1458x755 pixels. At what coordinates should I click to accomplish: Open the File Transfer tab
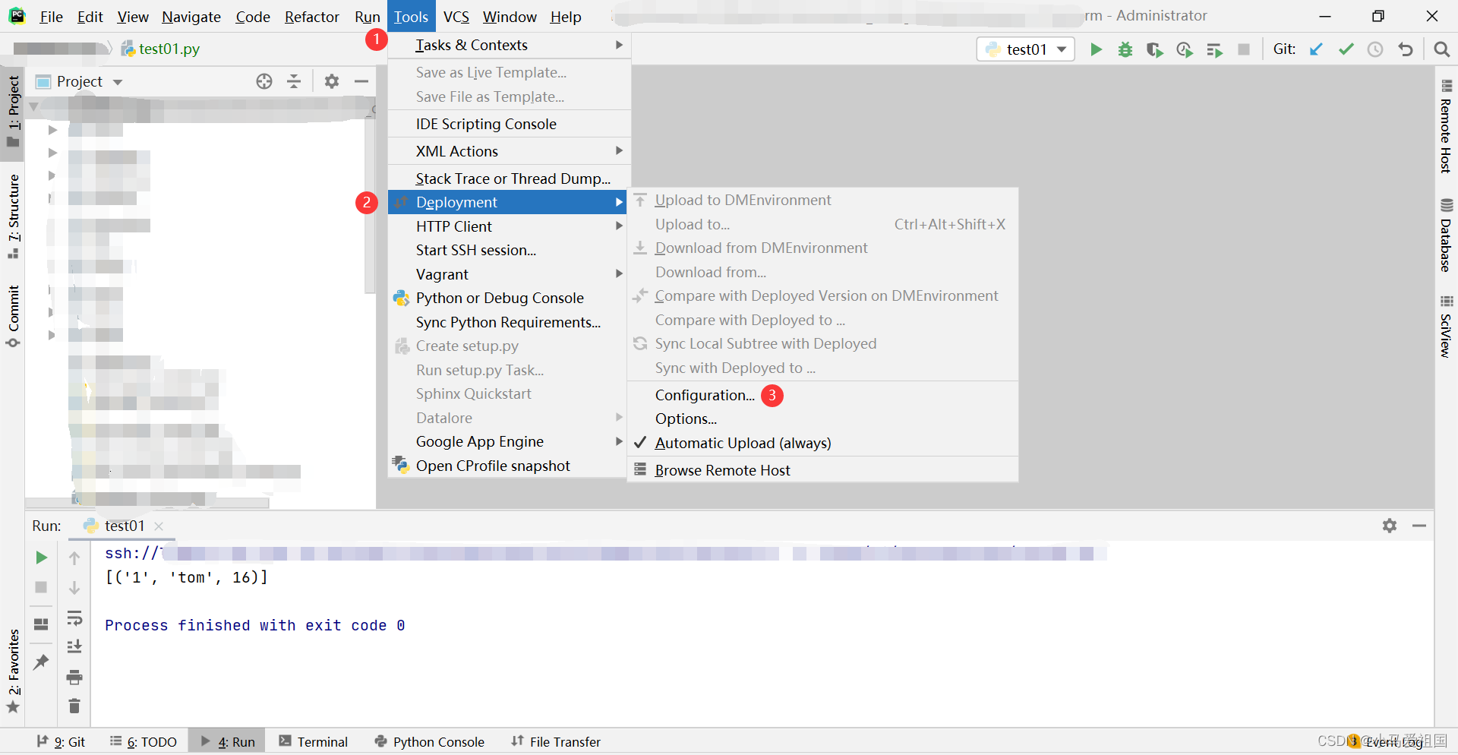click(556, 741)
